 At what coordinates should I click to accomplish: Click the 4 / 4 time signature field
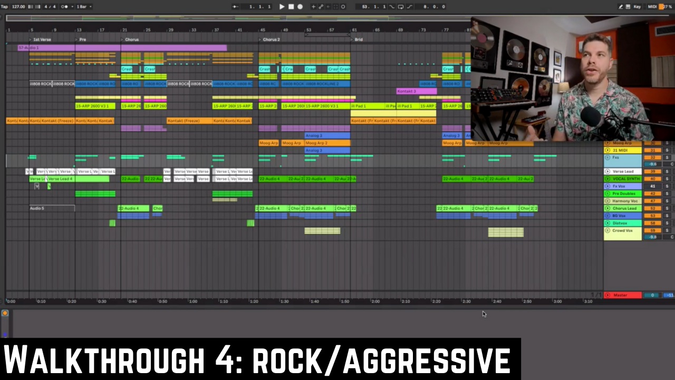[50, 7]
